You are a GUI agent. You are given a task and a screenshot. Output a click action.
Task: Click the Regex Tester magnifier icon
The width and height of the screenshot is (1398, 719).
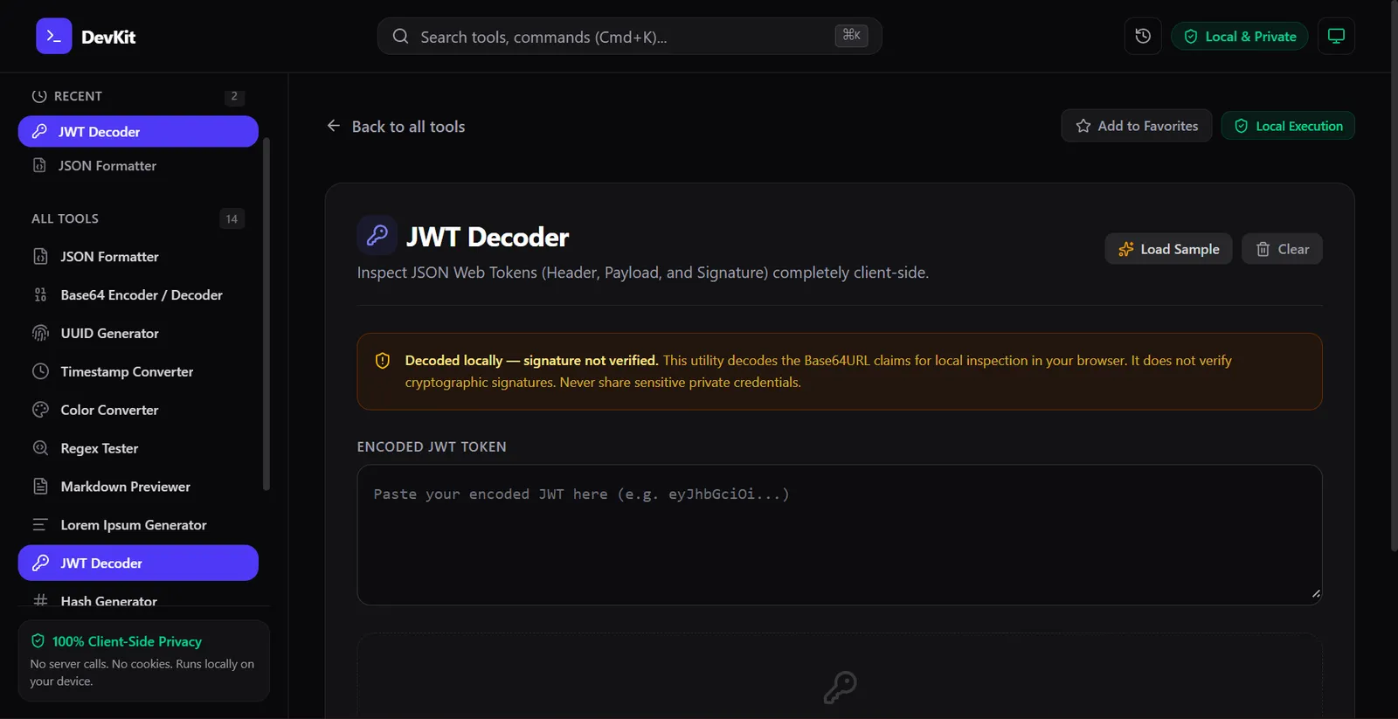(40, 448)
